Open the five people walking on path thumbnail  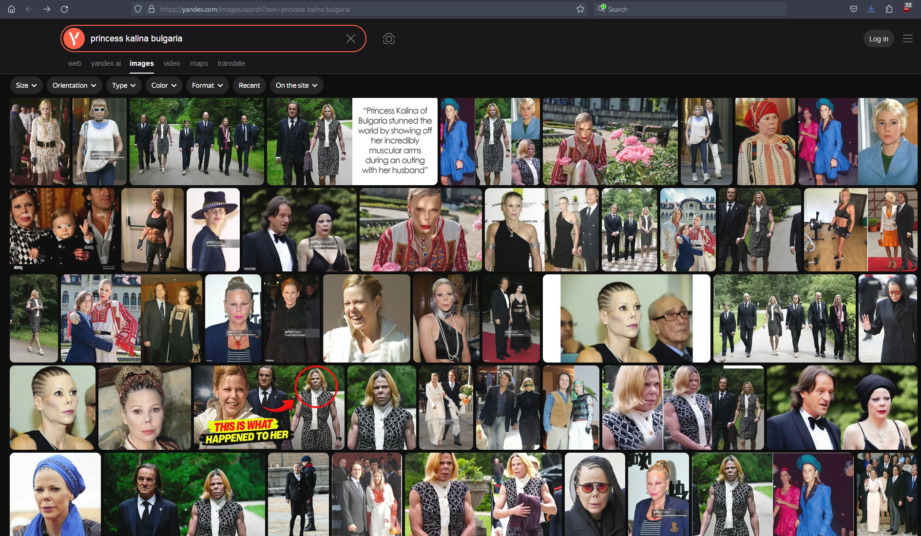point(197,141)
